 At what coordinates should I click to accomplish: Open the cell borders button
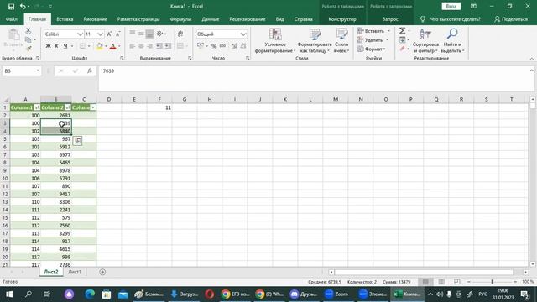click(x=82, y=46)
